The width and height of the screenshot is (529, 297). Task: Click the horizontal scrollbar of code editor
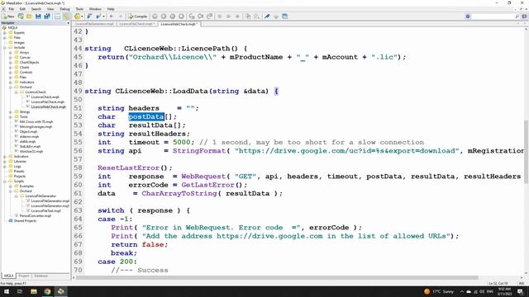(x=277, y=278)
